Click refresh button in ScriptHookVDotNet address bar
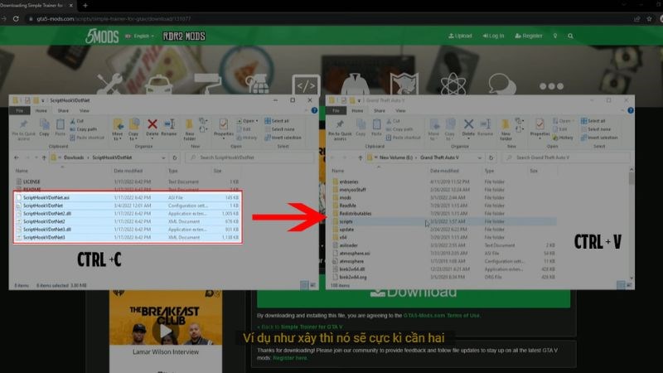Screen dimensions: 663x373 pos(175,157)
